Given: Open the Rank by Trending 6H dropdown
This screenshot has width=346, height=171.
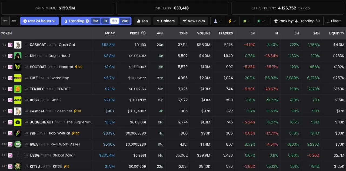Looking at the screenshot, I should (297, 21).
